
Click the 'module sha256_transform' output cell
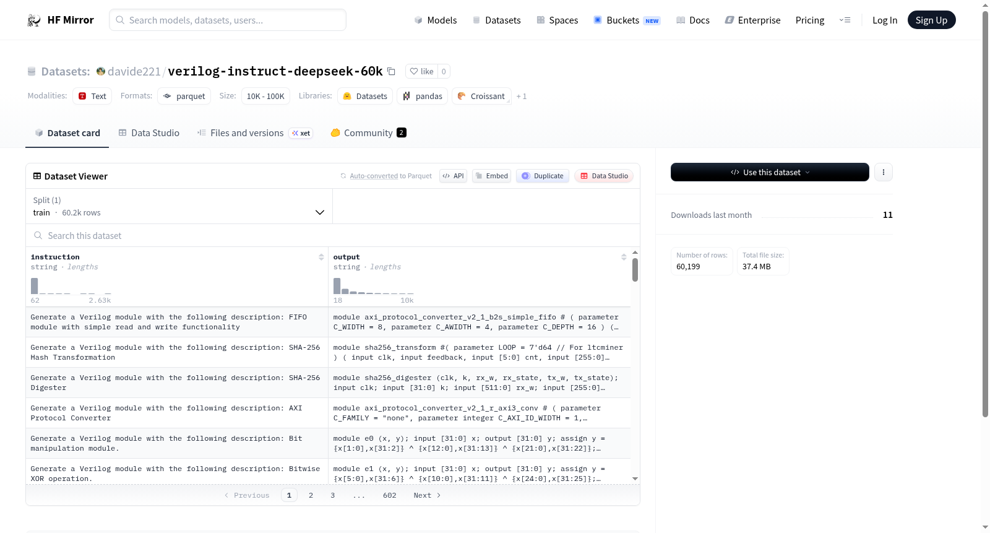[x=480, y=352]
